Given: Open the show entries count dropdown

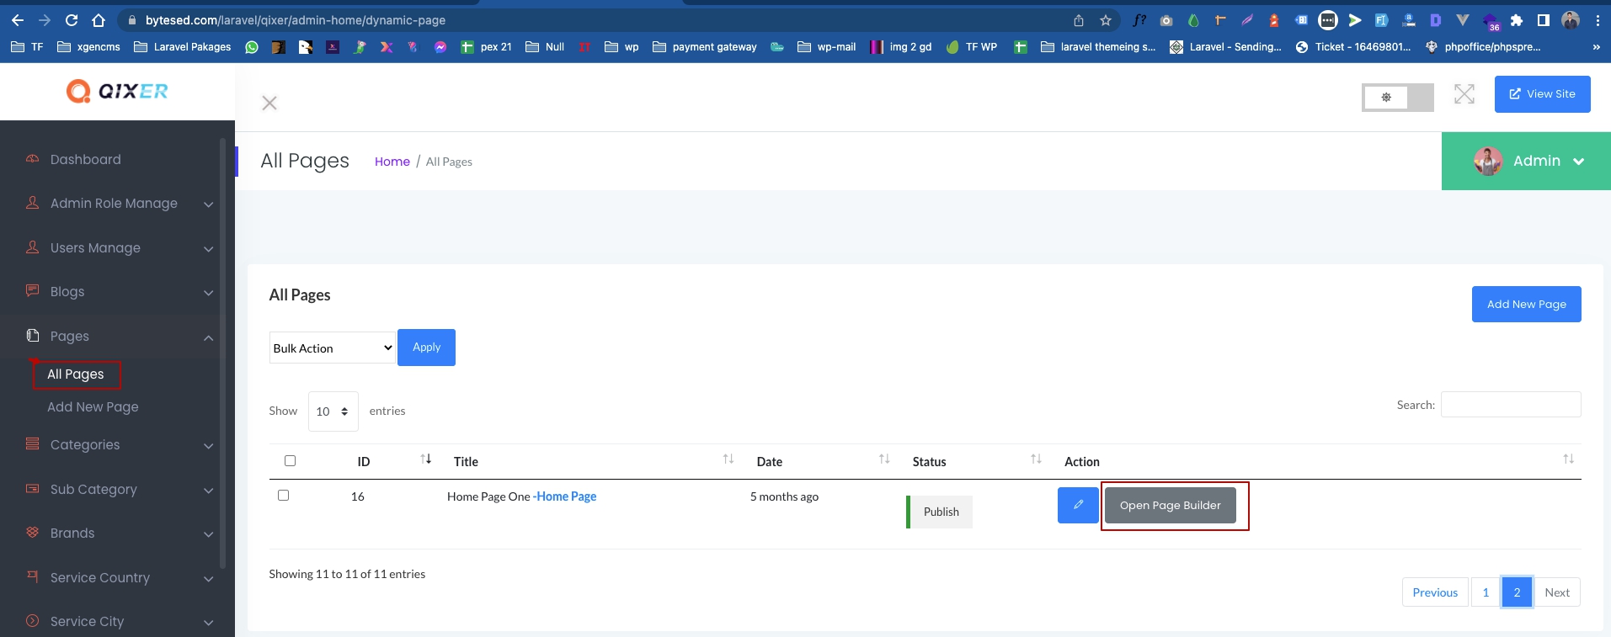Looking at the screenshot, I should point(333,411).
